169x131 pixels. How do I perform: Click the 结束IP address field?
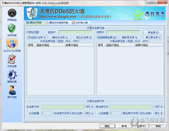pyautogui.click(x=124, y=32)
